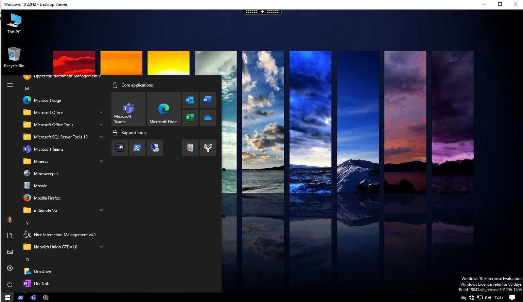Click the Power button in Start sidebar
The height and width of the screenshot is (302, 523).
[10, 284]
